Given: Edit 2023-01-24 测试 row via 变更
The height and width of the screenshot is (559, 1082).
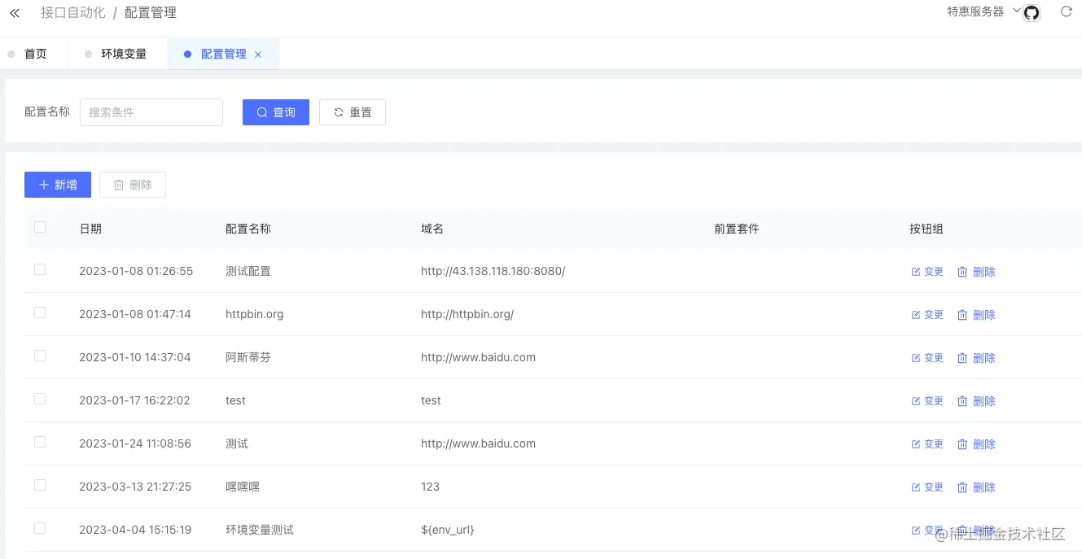Looking at the screenshot, I should coord(927,444).
